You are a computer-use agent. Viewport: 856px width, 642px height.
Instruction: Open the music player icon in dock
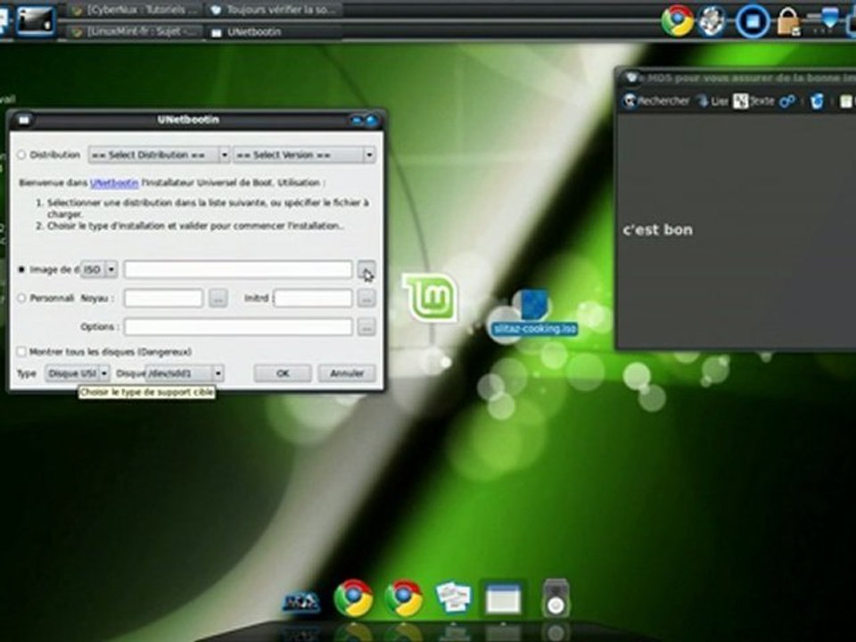pos(556,598)
